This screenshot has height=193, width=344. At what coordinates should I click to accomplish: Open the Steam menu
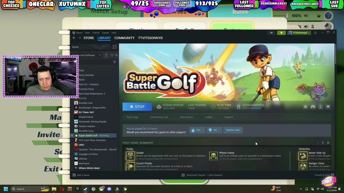coord(79,33)
